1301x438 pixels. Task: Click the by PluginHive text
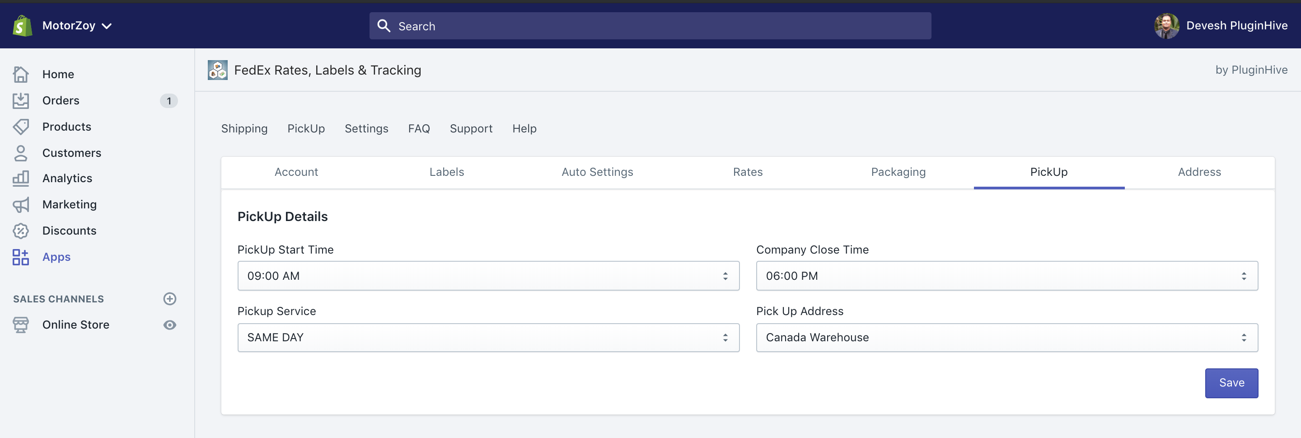(1251, 70)
